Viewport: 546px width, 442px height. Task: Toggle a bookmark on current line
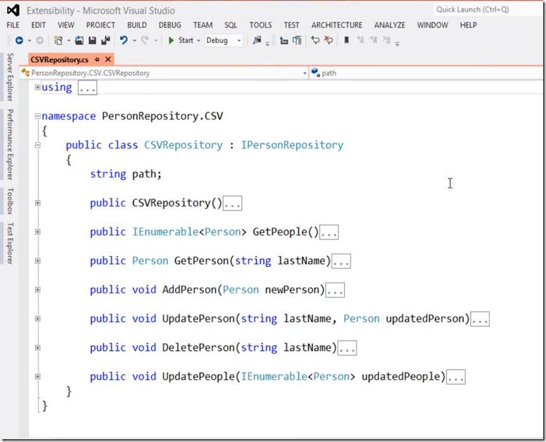[x=346, y=40]
